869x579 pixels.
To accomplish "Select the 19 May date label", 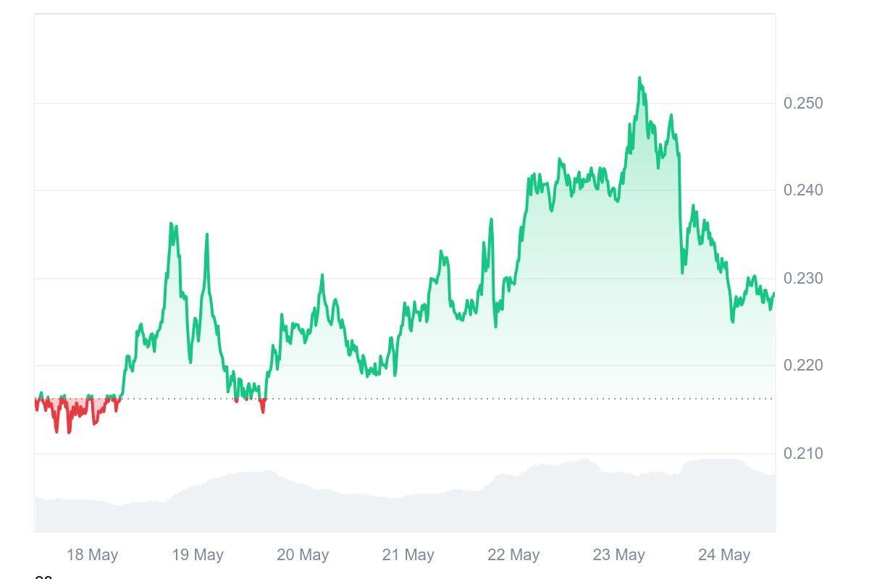I will tap(198, 555).
